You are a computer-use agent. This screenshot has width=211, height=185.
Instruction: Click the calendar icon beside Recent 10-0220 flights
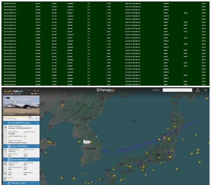(x=9, y=146)
